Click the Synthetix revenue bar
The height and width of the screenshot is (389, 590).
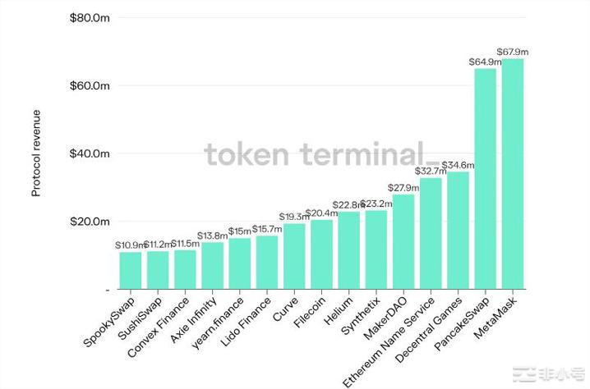[376, 249]
